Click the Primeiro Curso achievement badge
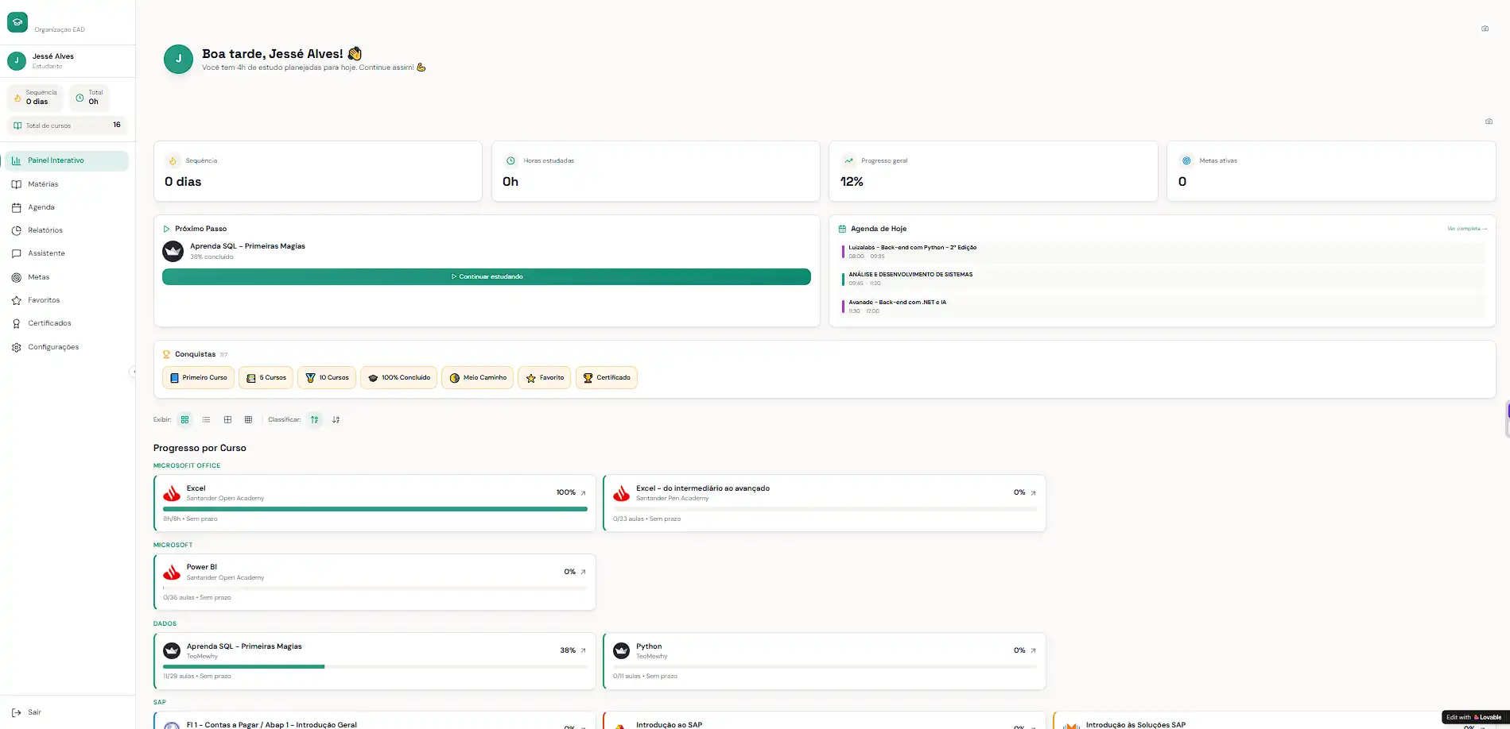 tap(198, 378)
